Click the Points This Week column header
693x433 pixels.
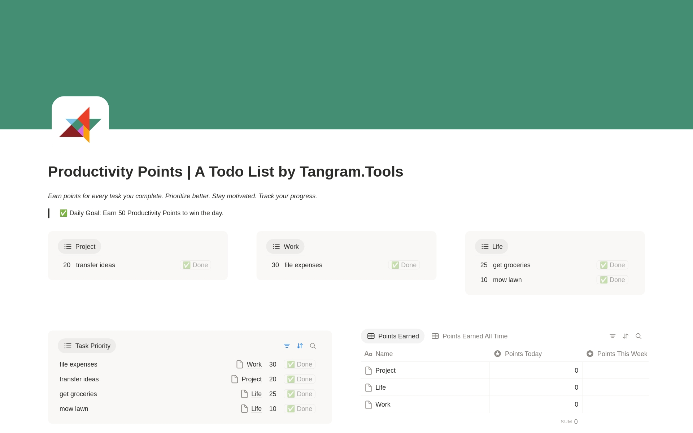[616, 354]
